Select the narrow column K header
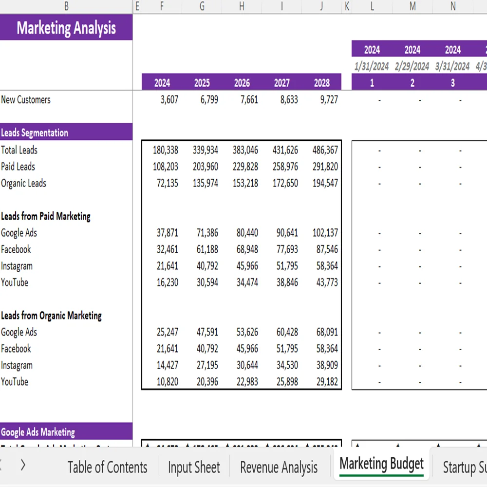Image resolution: width=487 pixels, height=487 pixels. click(x=347, y=6)
